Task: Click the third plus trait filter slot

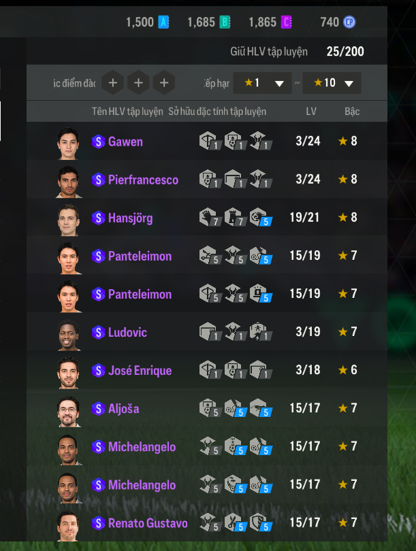Action: click(164, 83)
